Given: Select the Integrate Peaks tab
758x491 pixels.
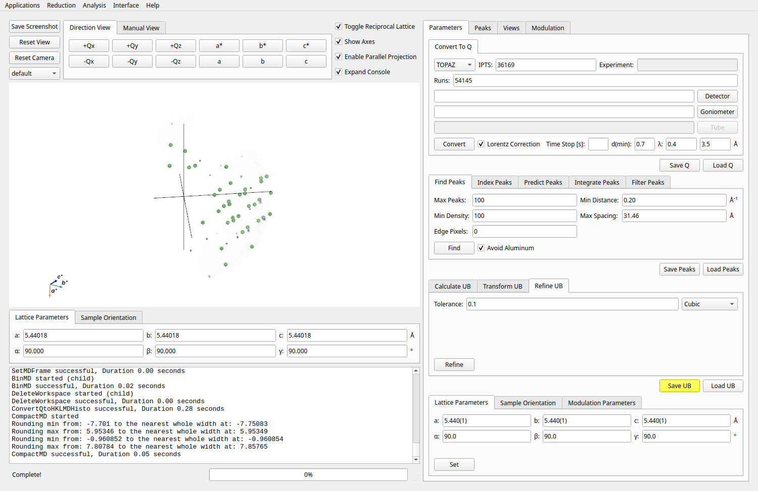Looking at the screenshot, I should [x=597, y=182].
